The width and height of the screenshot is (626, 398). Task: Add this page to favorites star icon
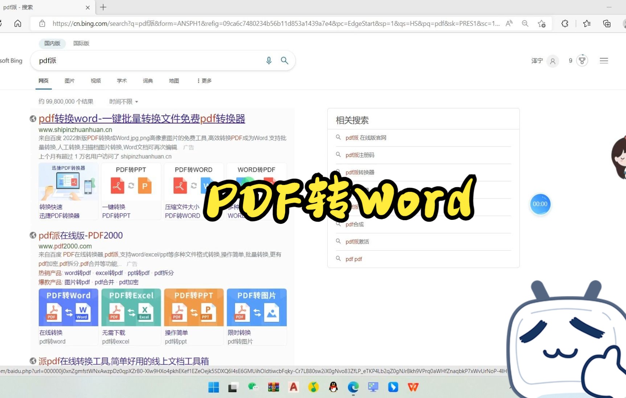pyautogui.click(x=542, y=24)
